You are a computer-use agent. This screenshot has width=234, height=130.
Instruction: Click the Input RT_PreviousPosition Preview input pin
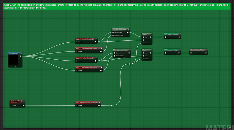[x=76, y=70]
